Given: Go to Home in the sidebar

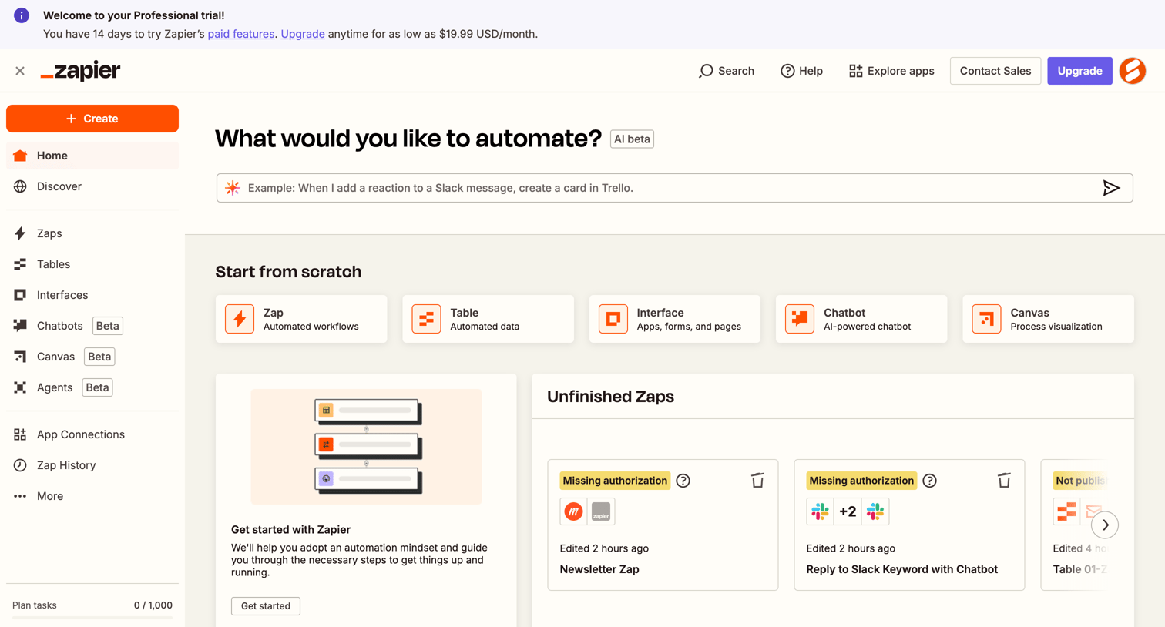Looking at the screenshot, I should [x=92, y=156].
